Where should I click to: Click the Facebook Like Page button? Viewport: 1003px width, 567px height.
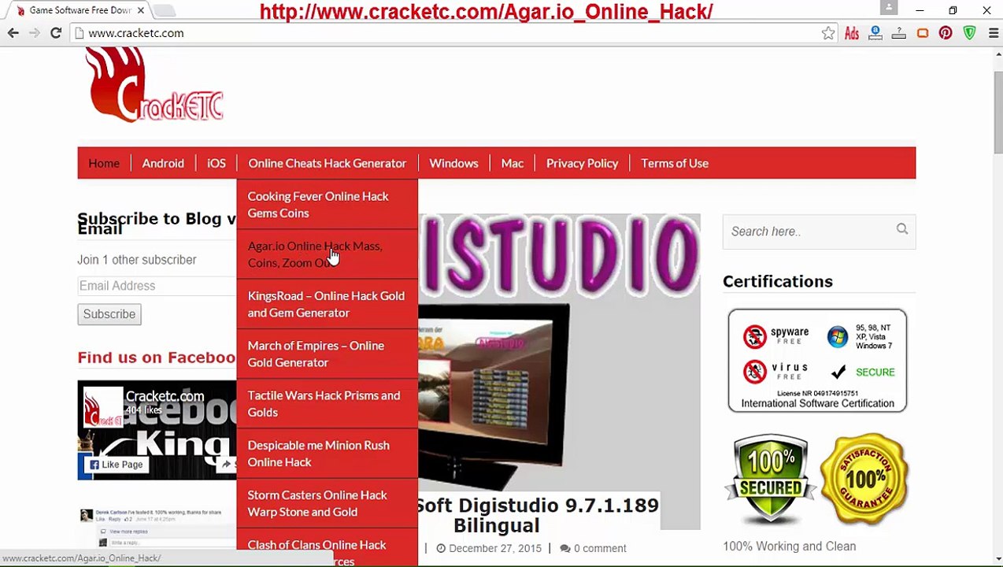pyautogui.click(x=117, y=465)
